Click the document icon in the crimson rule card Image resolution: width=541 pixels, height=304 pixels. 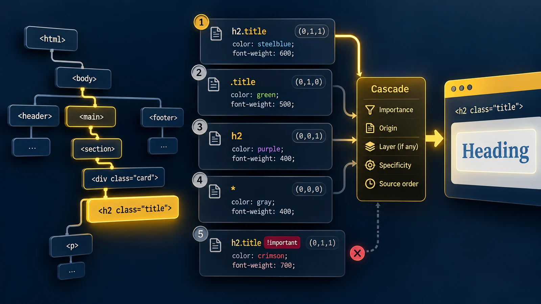pyautogui.click(x=215, y=245)
